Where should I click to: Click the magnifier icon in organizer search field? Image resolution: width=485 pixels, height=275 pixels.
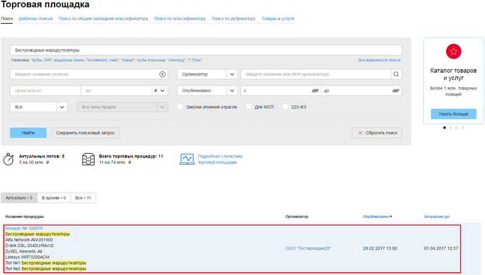396,75
